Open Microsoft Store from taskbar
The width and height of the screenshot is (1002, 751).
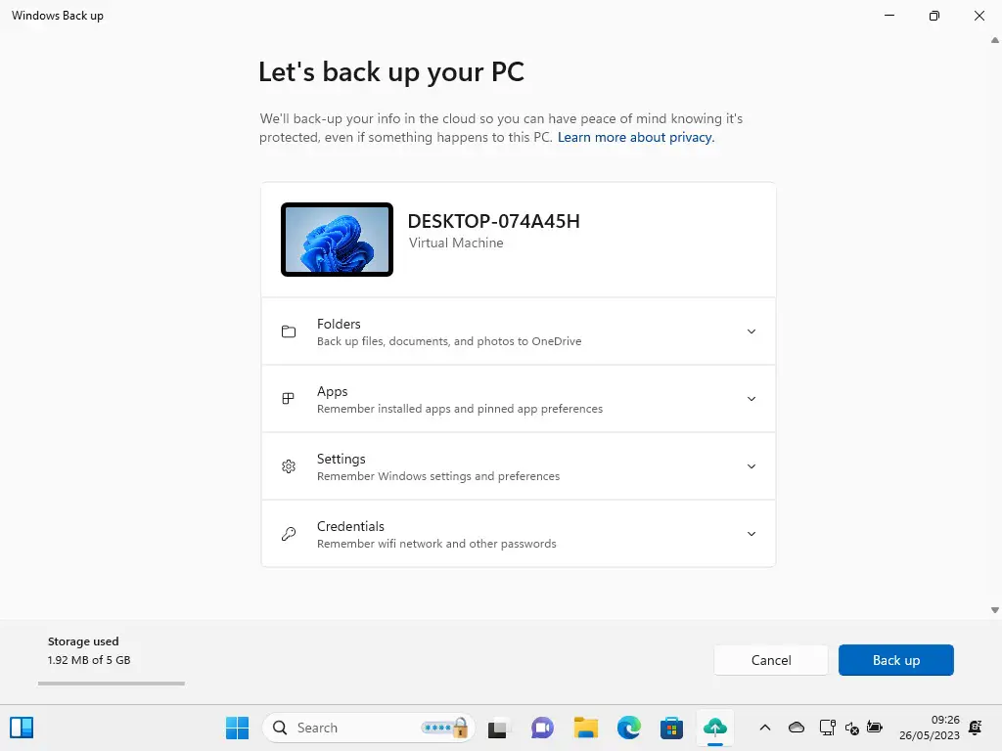(x=671, y=728)
